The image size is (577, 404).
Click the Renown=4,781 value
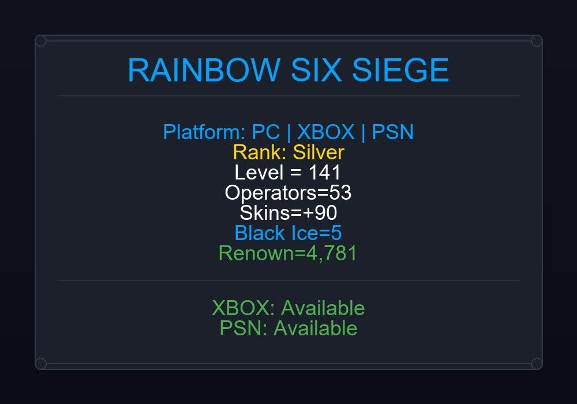288,253
